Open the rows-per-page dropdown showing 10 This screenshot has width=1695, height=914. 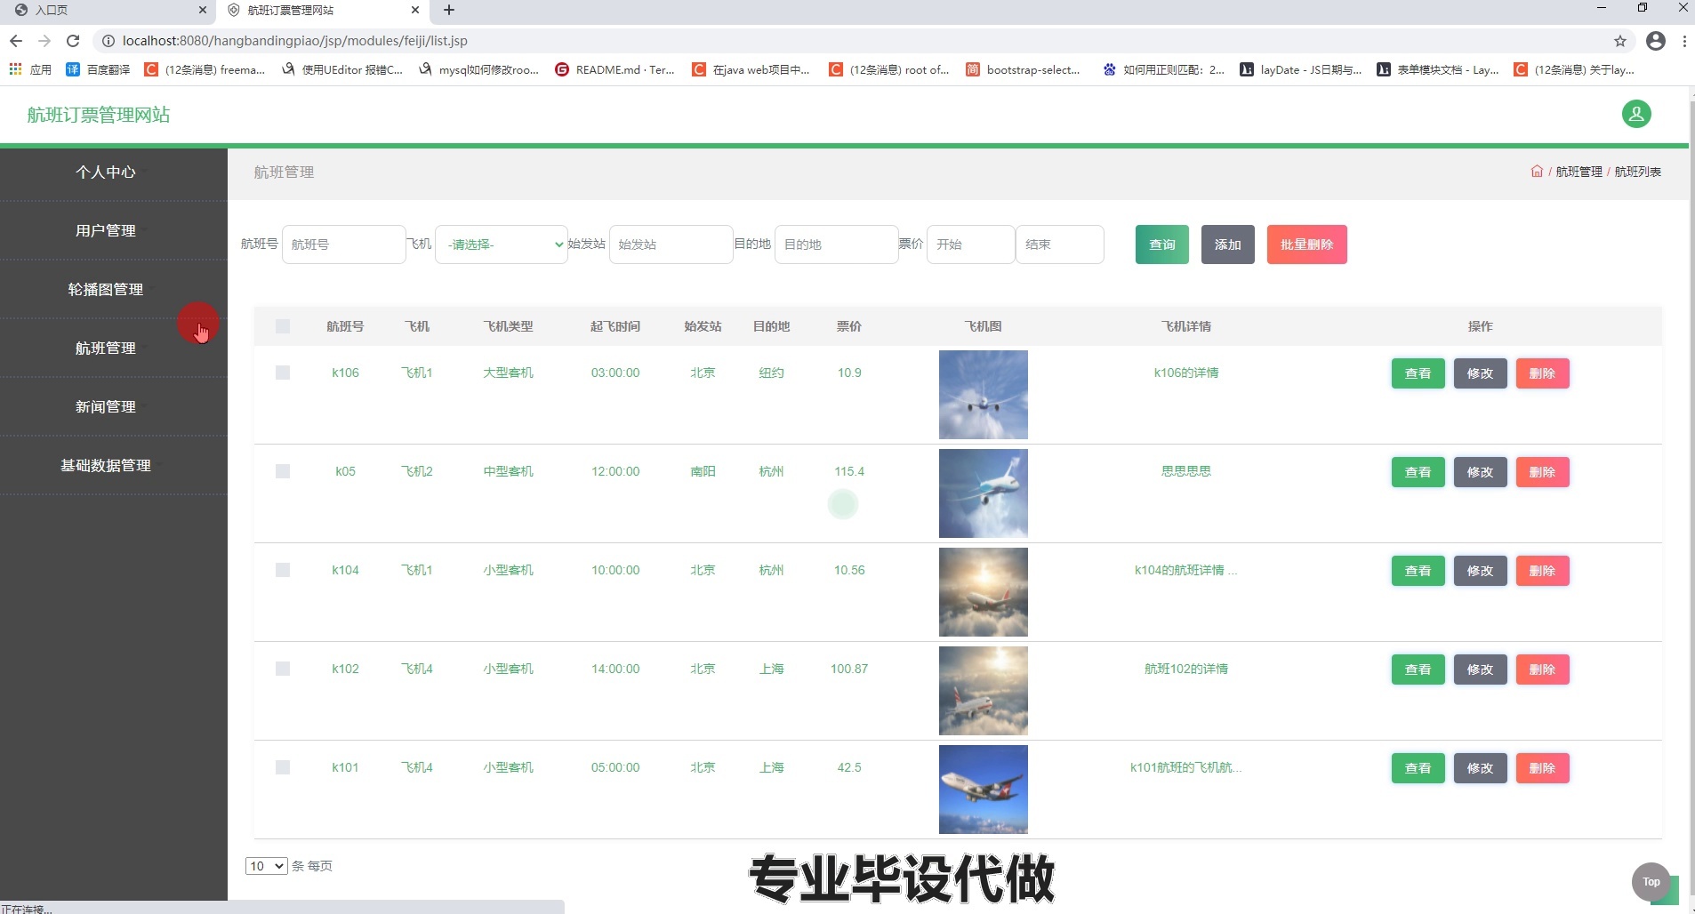click(267, 866)
